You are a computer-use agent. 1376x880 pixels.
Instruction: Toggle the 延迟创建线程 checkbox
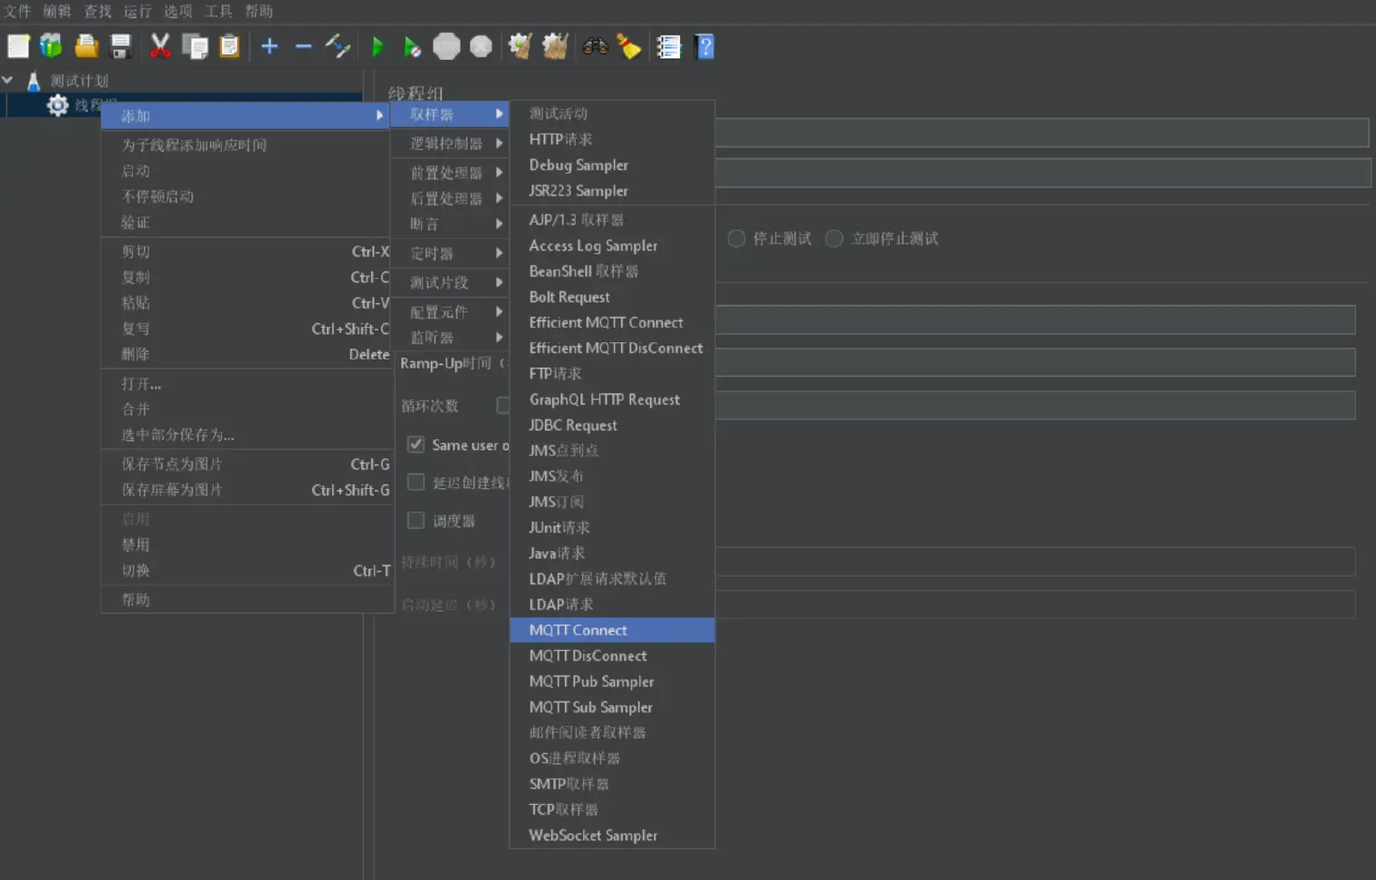416,482
